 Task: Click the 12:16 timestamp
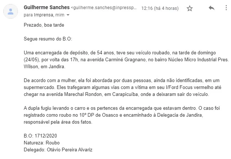[x=160, y=8]
